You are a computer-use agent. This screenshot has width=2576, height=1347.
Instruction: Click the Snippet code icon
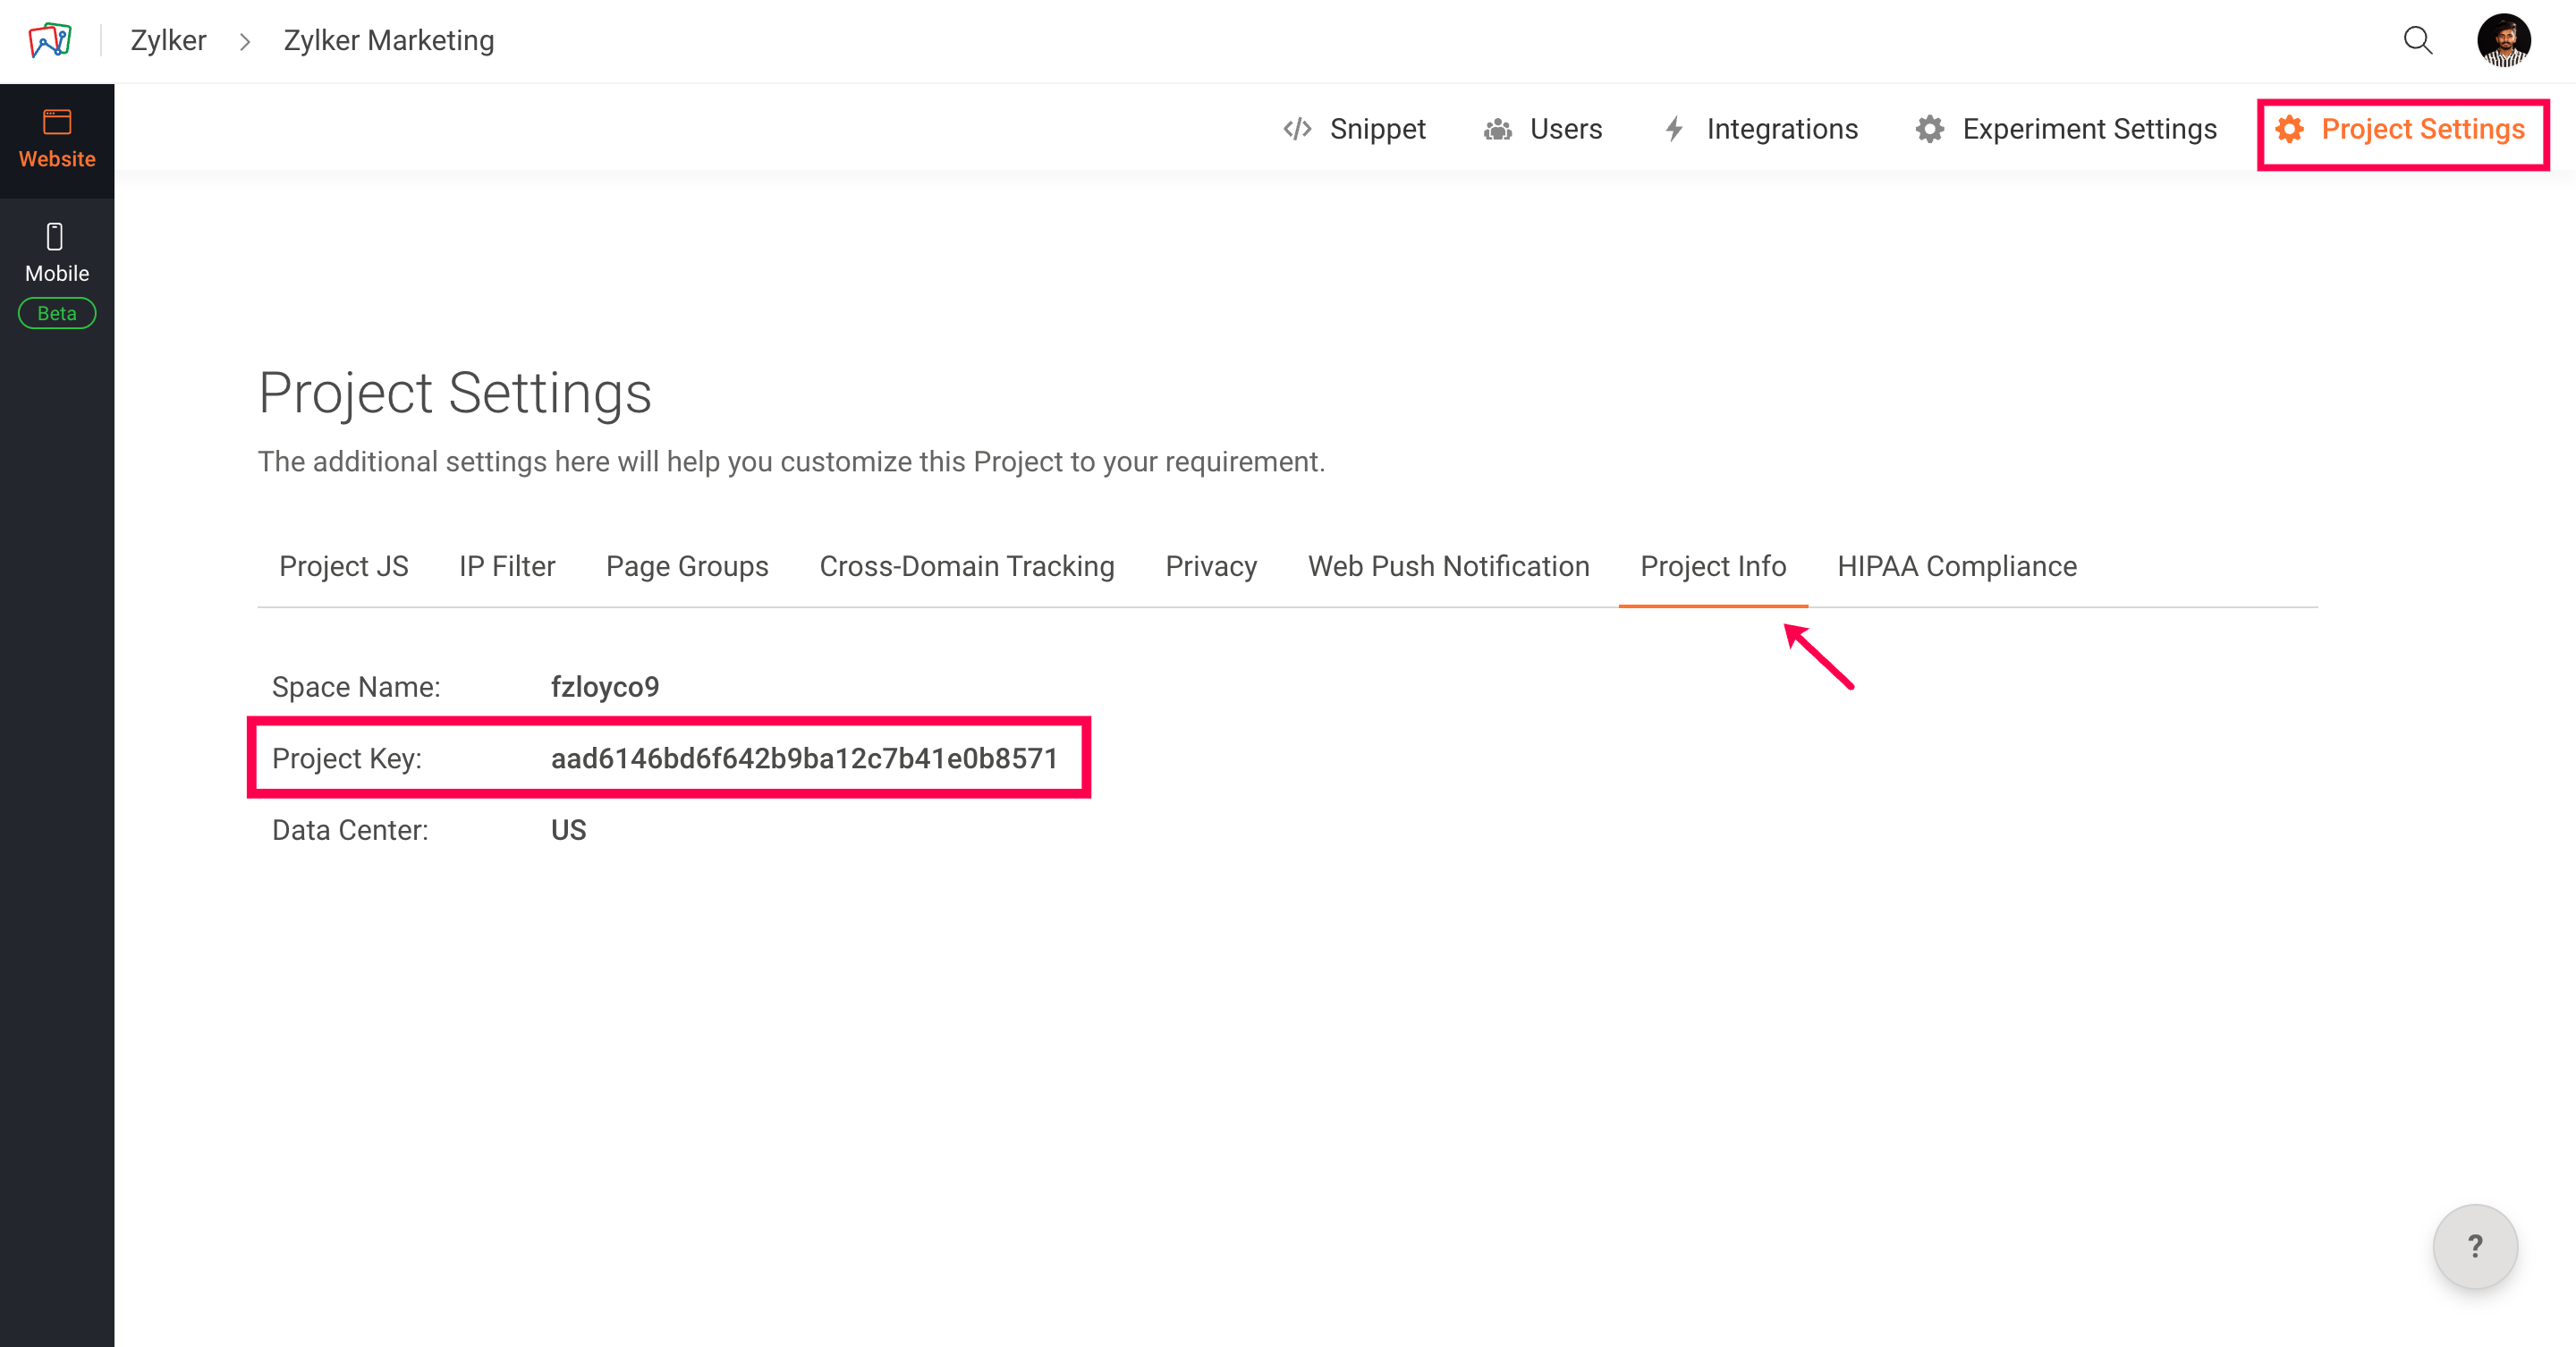tap(1297, 129)
